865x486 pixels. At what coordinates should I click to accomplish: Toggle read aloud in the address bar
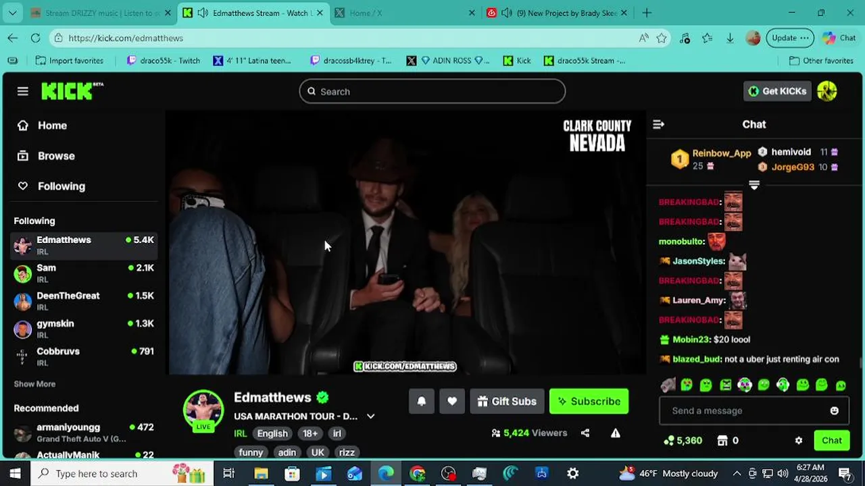click(644, 38)
